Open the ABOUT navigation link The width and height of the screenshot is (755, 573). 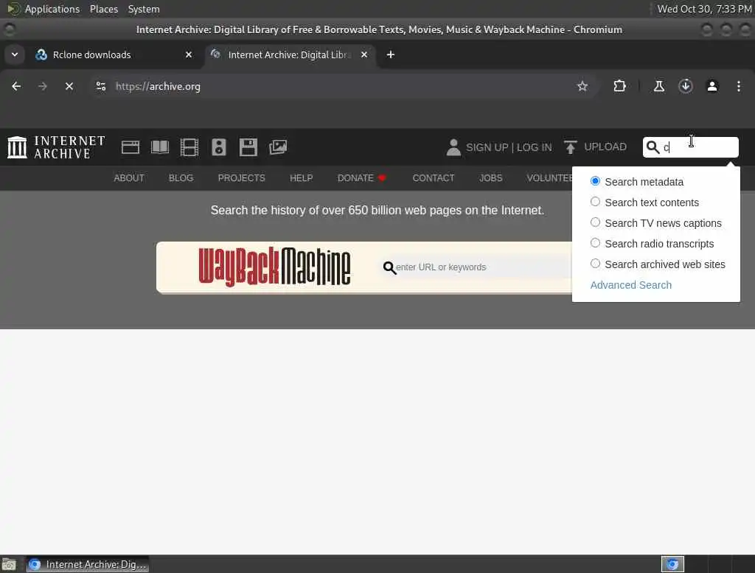tap(129, 178)
